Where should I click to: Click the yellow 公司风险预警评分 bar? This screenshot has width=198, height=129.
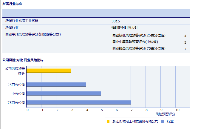(x=49, y=71)
